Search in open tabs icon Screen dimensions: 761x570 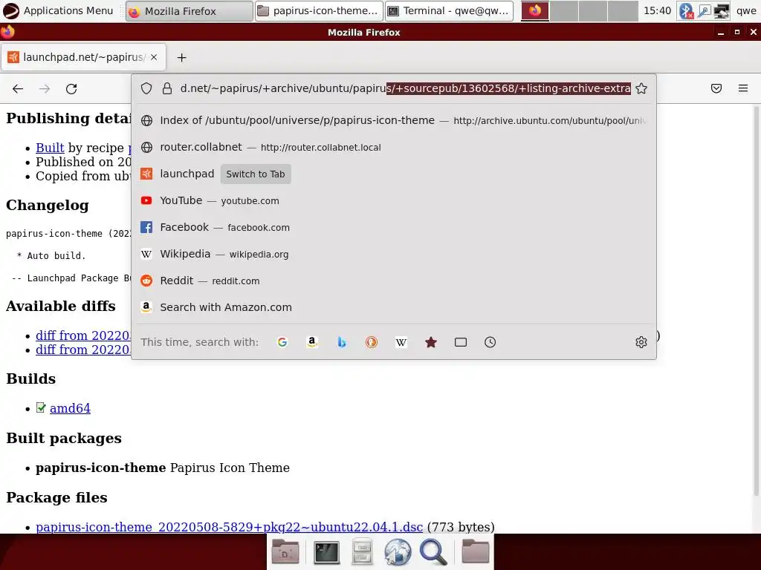461,342
